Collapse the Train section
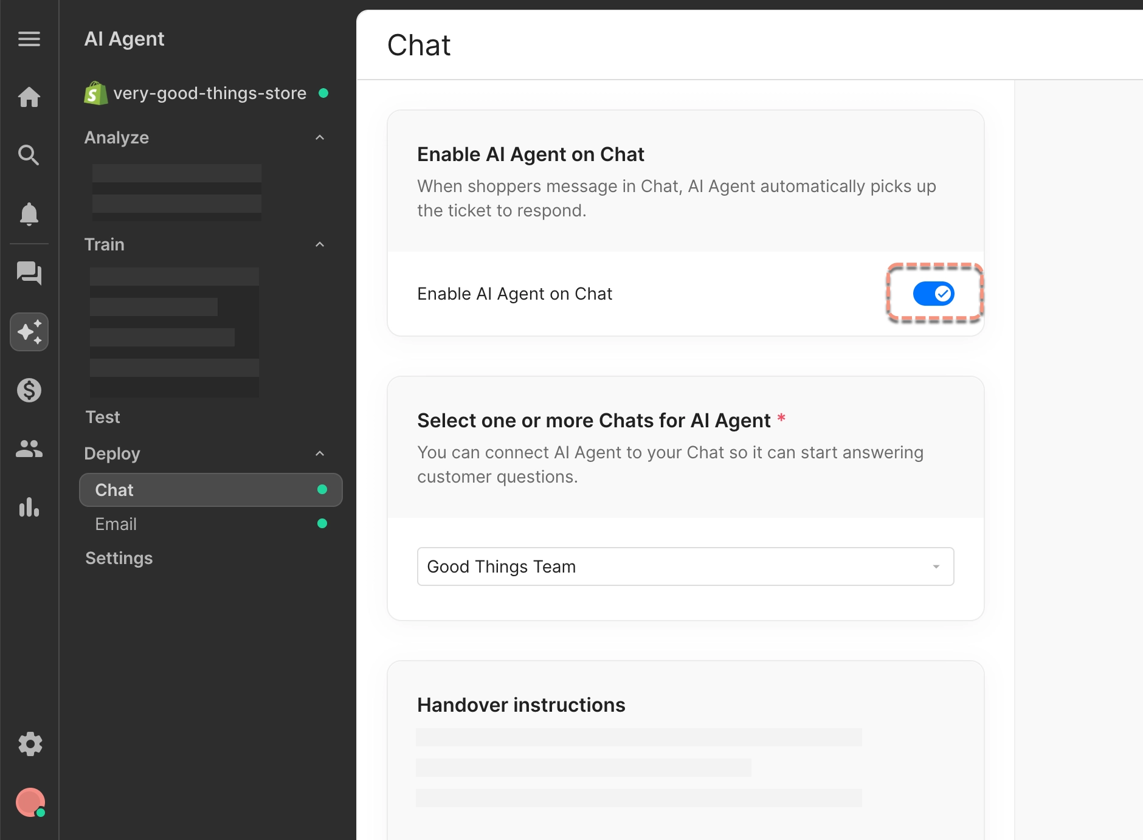1143x840 pixels. click(x=320, y=244)
